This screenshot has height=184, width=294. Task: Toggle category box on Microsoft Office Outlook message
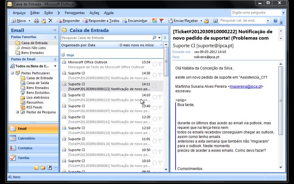(155, 64)
